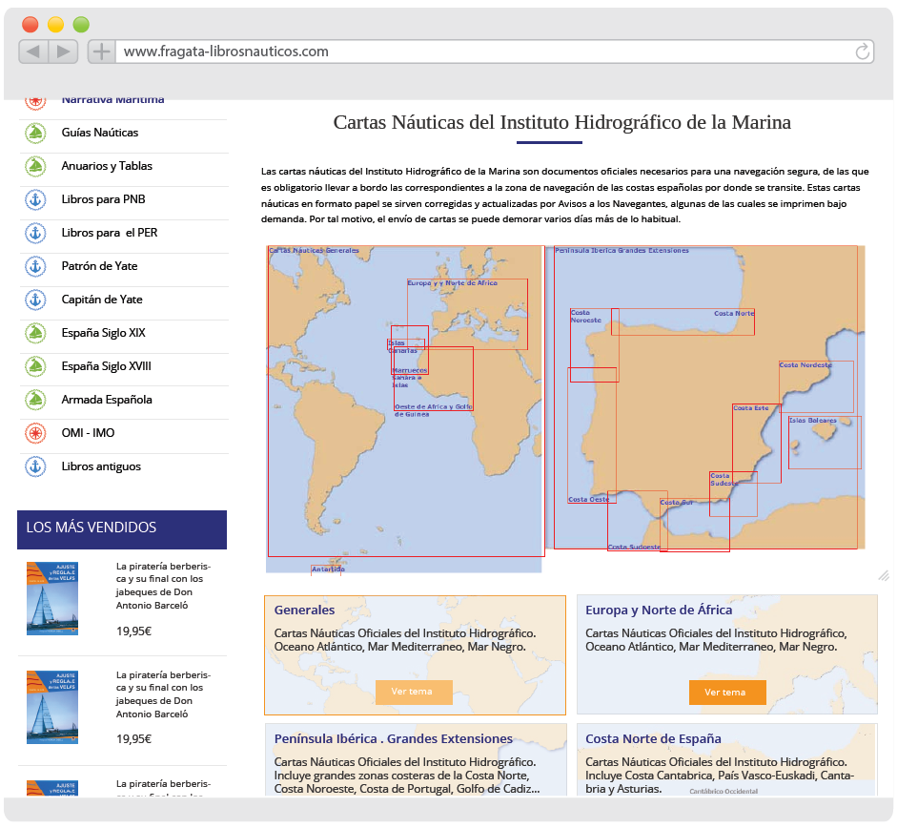The height and width of the screenshot is (828, 897).
Task: Select the Islas Canarias label on the map
Action: coord(402,347)
